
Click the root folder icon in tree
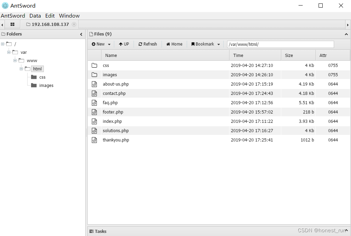(x=9, y=44)
